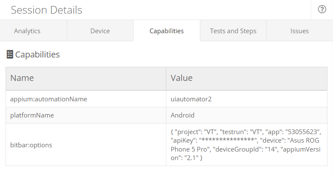Image resolution: width=333 pixels, height=172 pixels.
Task: Select the Capabilities tab
Action: [167, 31]
